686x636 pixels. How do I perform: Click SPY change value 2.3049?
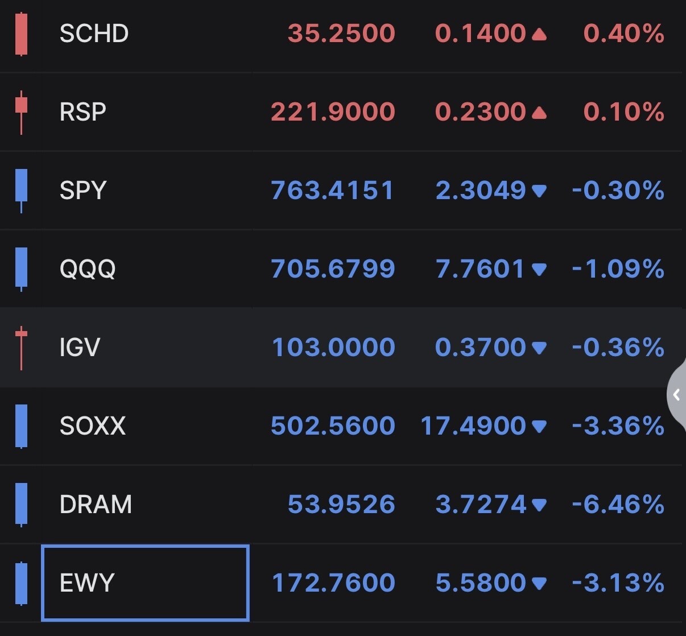pos(481,191)
